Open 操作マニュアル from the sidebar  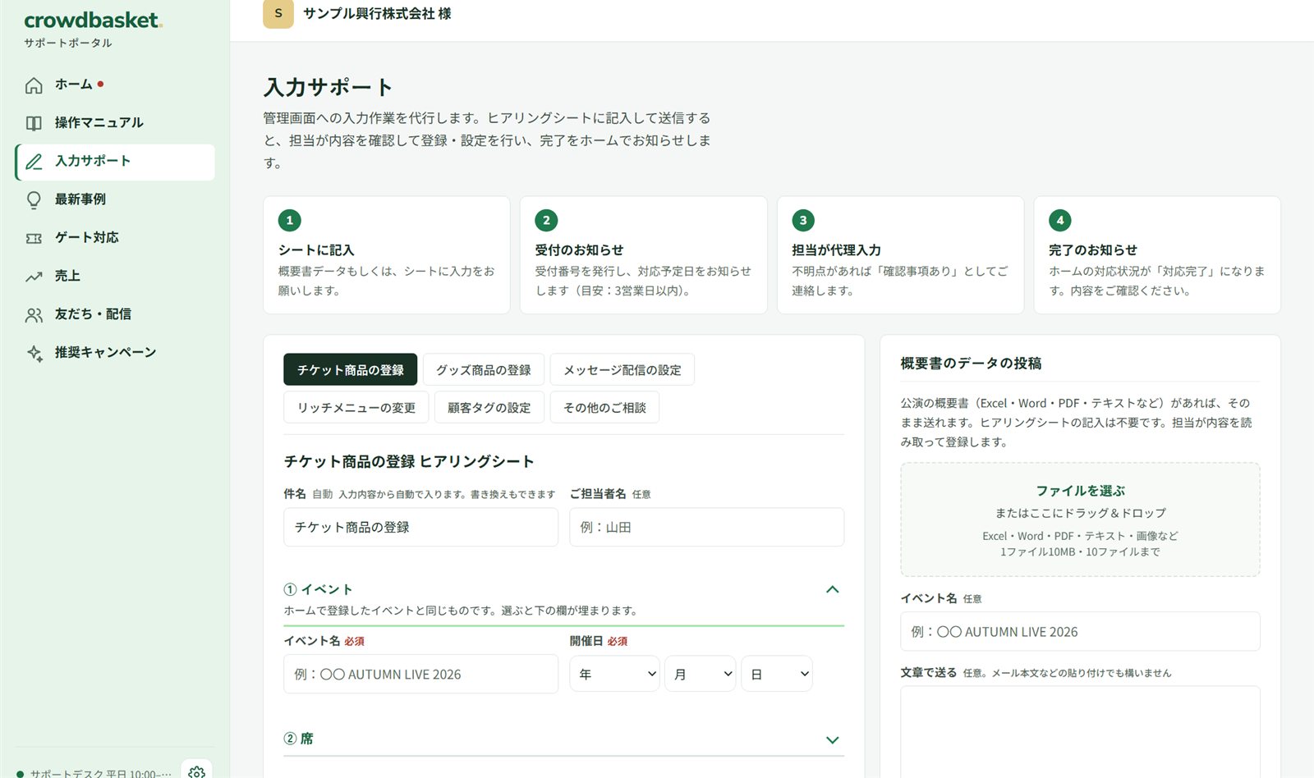[x=115, y=123]
